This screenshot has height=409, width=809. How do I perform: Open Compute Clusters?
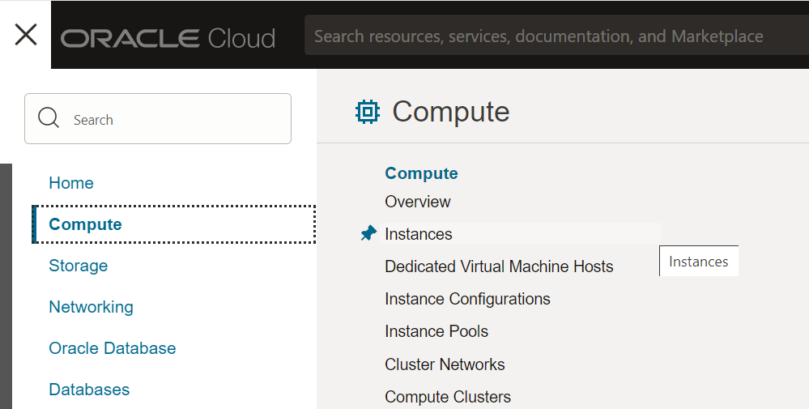tap(448, 397)
